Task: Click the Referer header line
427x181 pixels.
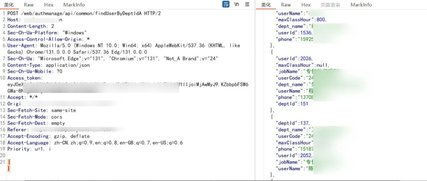Action: click(x=62, y=130)
